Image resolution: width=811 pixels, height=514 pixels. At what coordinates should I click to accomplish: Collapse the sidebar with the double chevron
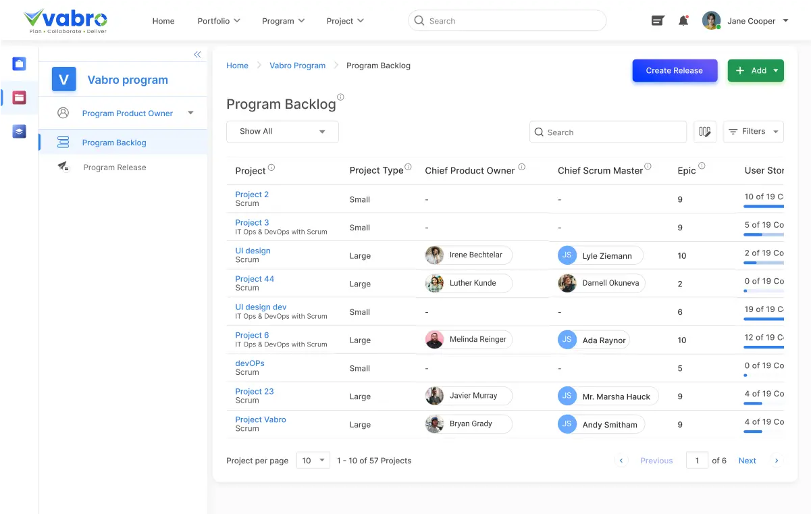197,55
